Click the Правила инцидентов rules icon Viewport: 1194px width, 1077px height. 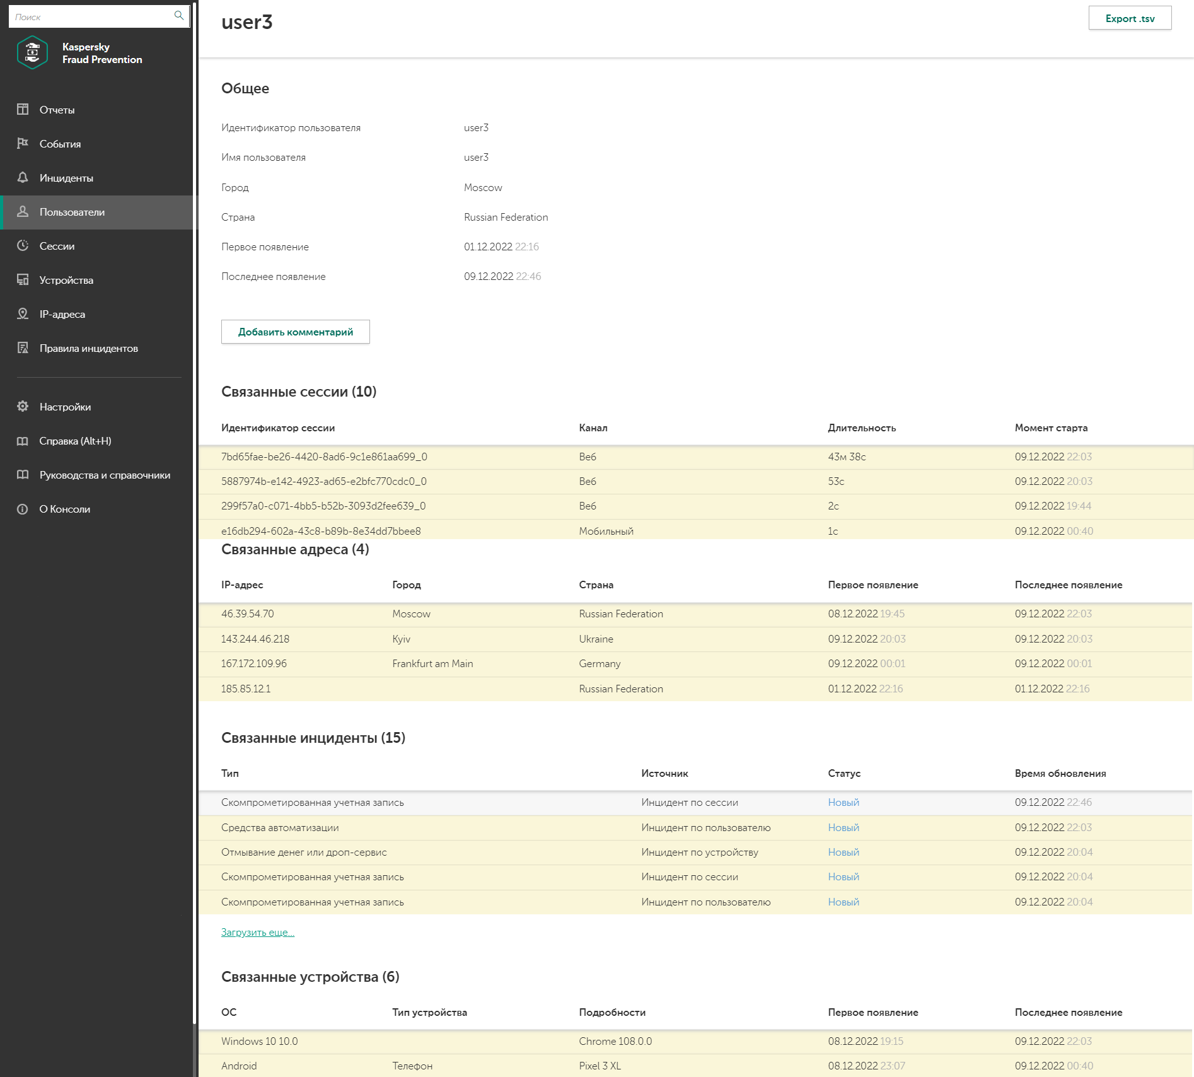click(23, 348)
